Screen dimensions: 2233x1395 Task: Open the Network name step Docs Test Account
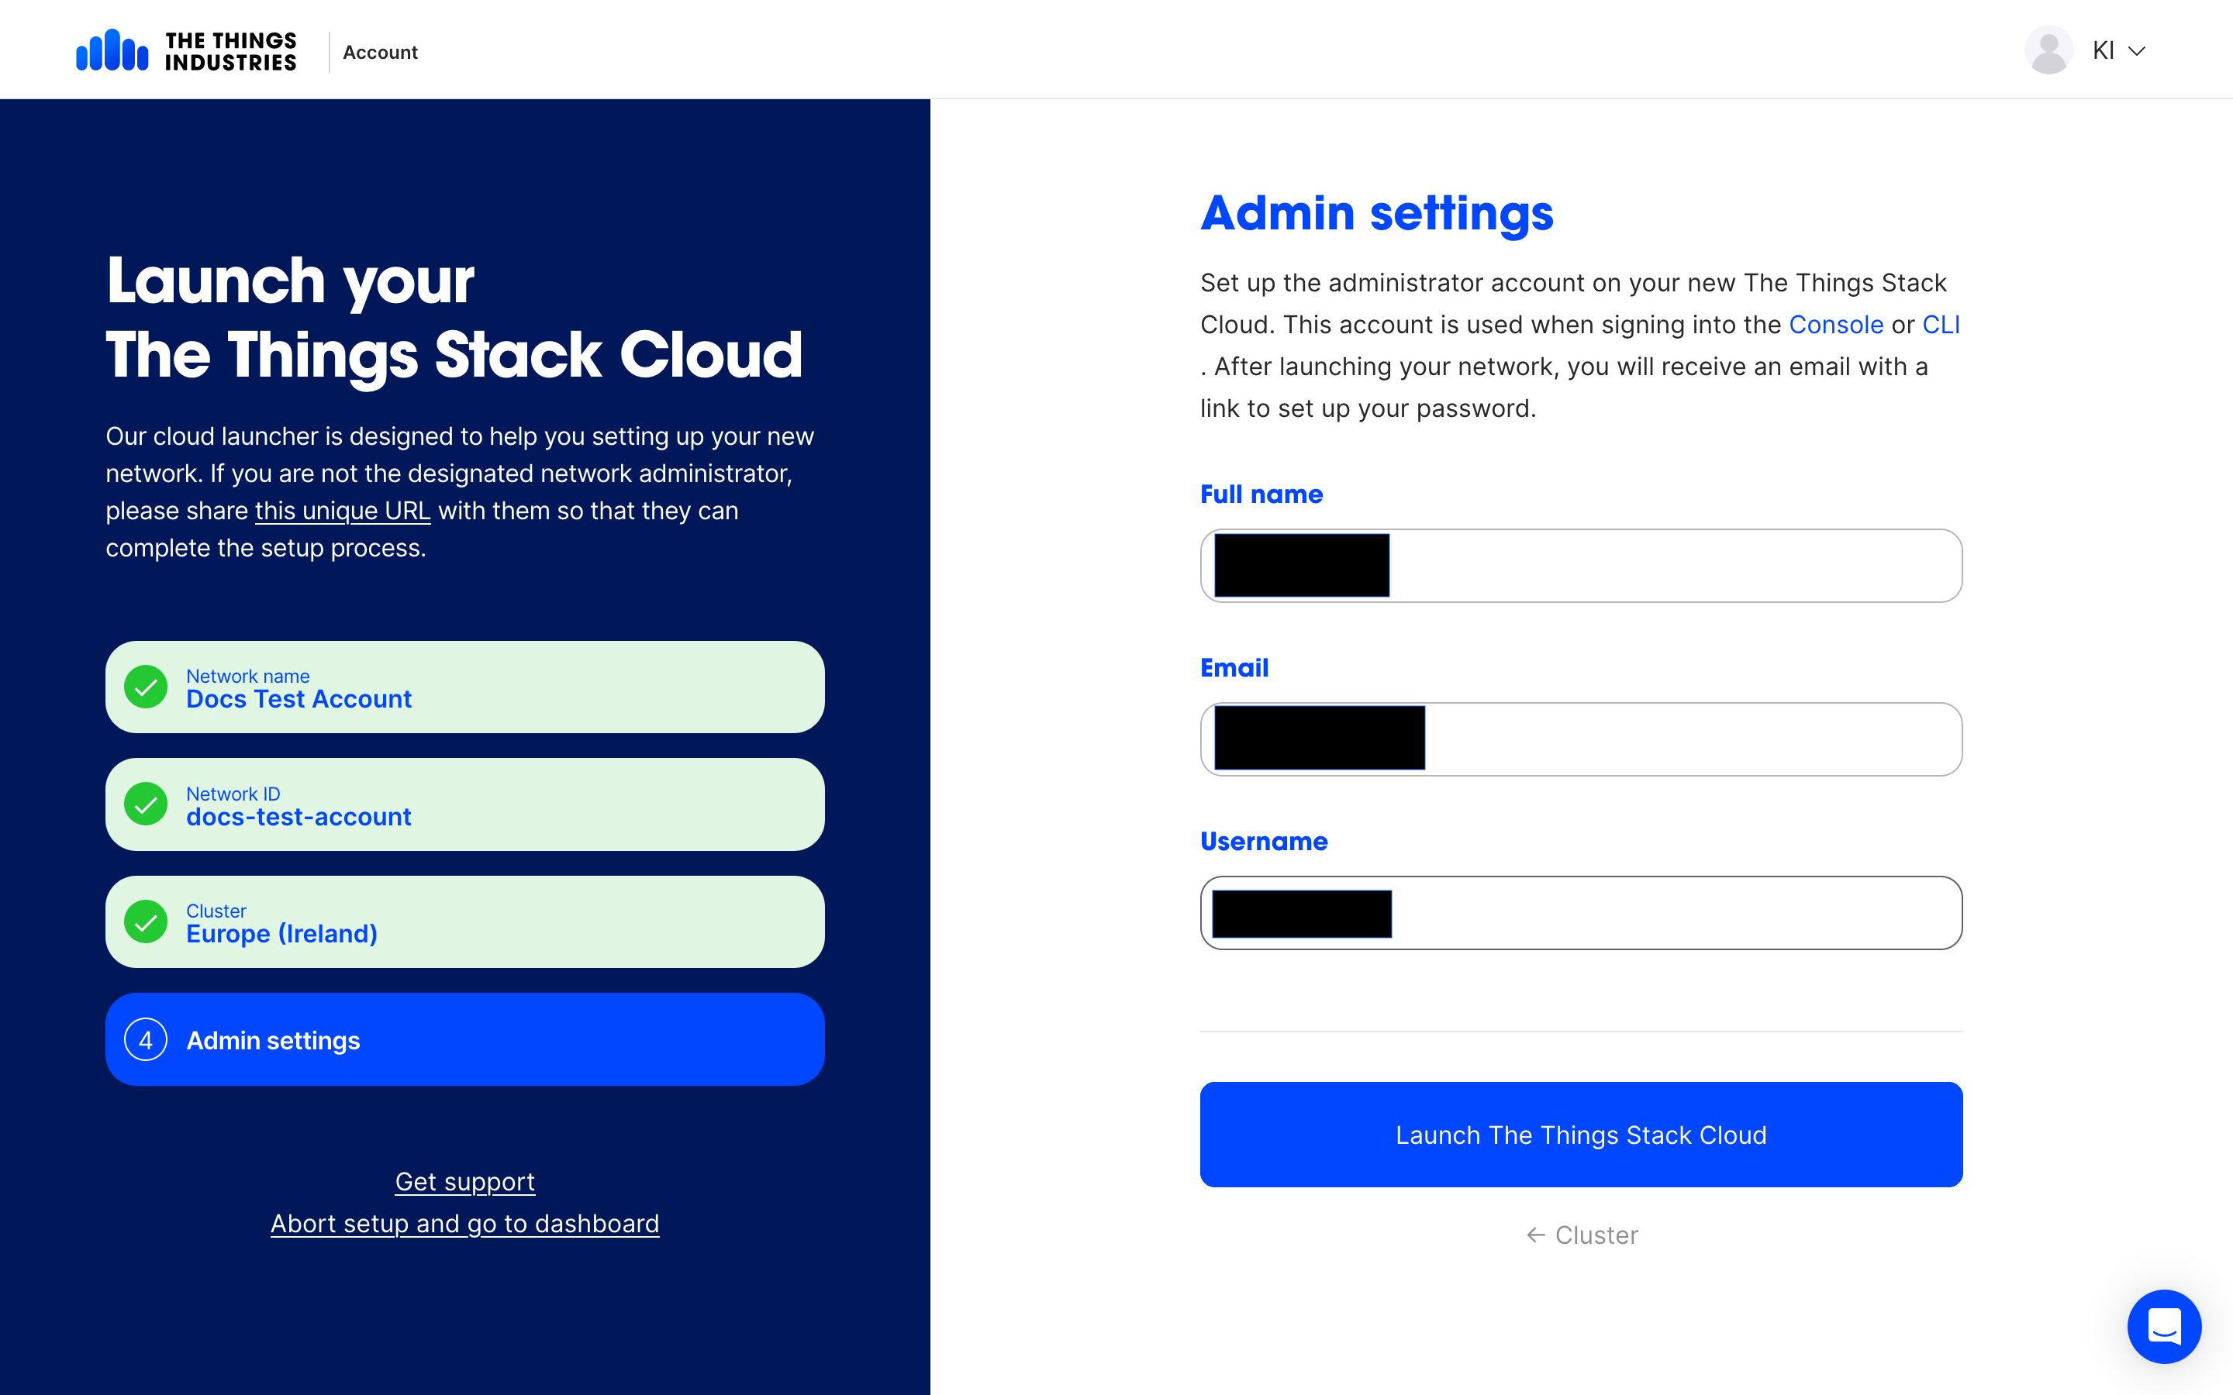tap(464, 687)
